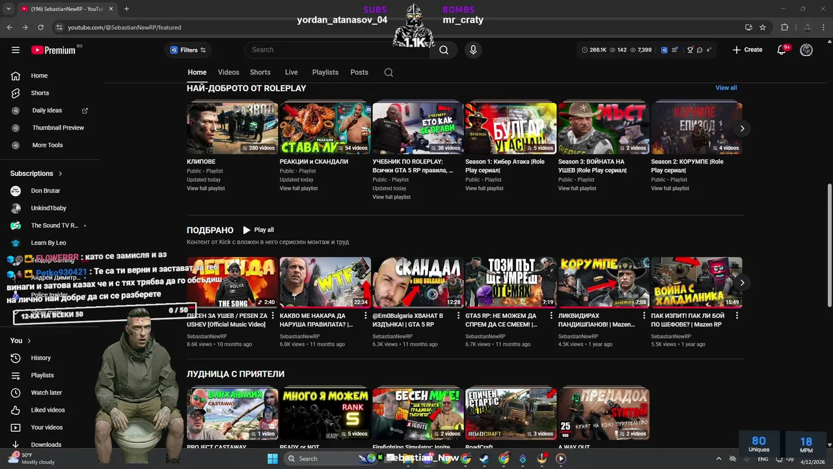Viewport: 833px width, 469px height.
Task: Bookmark the page with the star icon
Action: click(x=763, y=27)
